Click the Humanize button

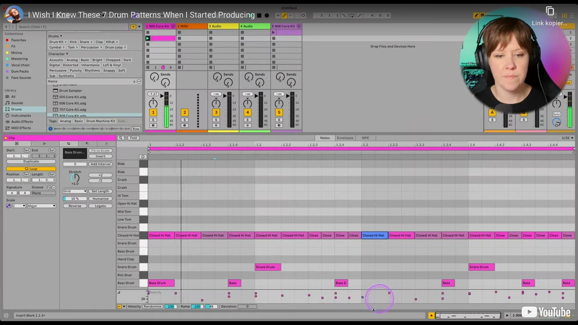pyautogui.click(x=100, y=199)
